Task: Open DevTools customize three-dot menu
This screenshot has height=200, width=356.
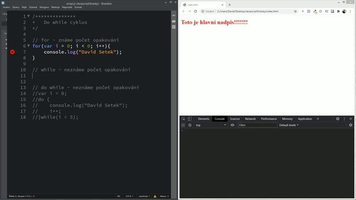Action: [344, 119]
